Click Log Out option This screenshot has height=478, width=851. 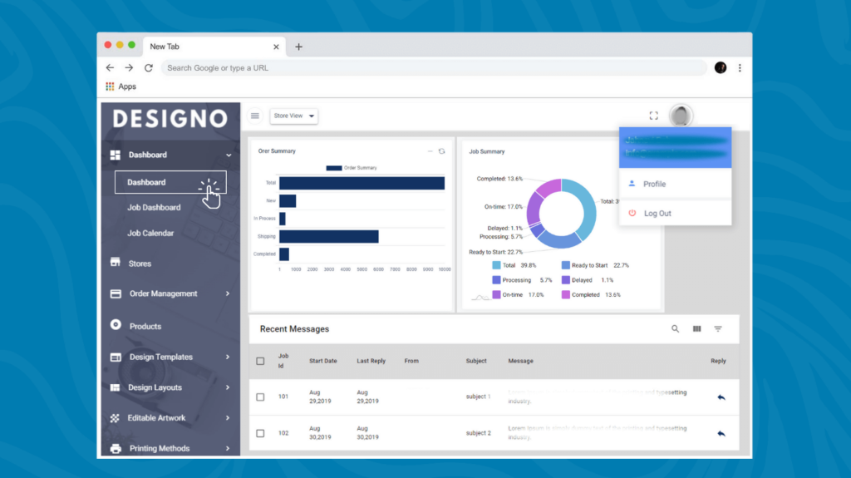point(657,214)
